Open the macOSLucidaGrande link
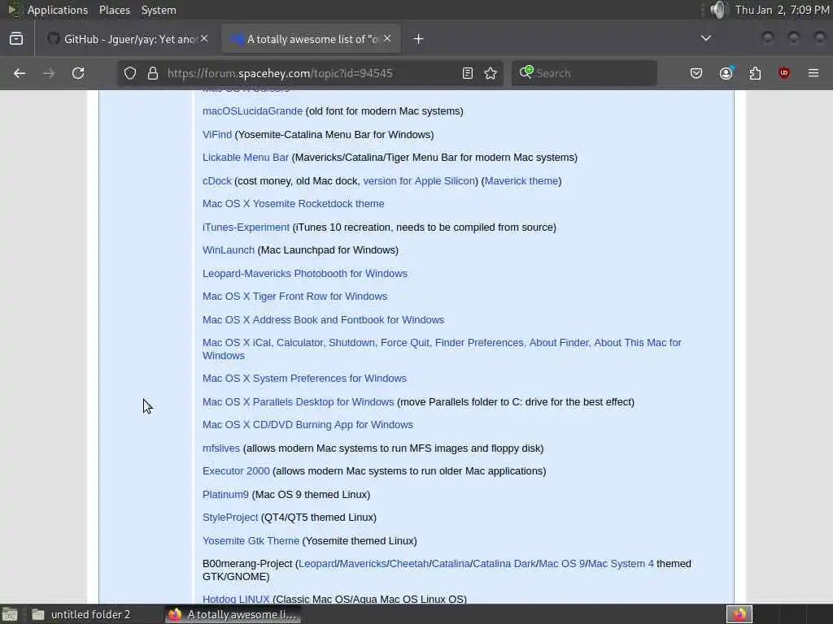 [252, 110]
